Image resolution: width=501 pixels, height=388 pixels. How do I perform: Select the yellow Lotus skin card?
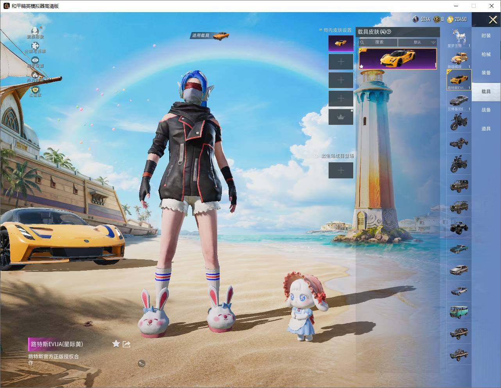coord(398,59)
